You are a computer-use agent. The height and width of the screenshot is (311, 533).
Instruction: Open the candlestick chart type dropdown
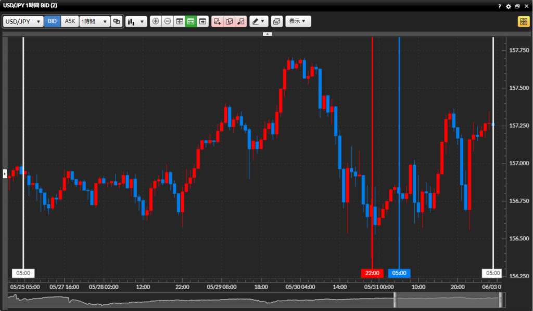pyautogui.click(x=136, y=21)
